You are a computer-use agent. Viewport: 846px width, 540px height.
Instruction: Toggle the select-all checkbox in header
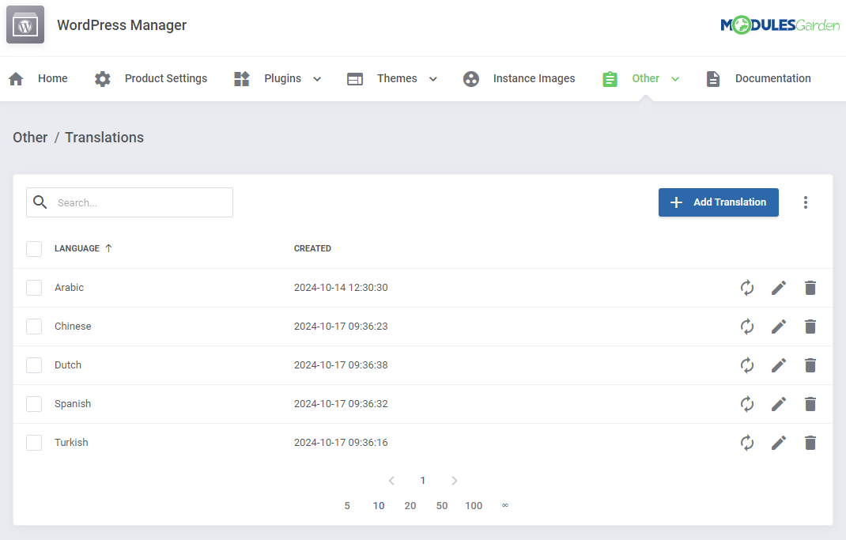tap(34, 249)
